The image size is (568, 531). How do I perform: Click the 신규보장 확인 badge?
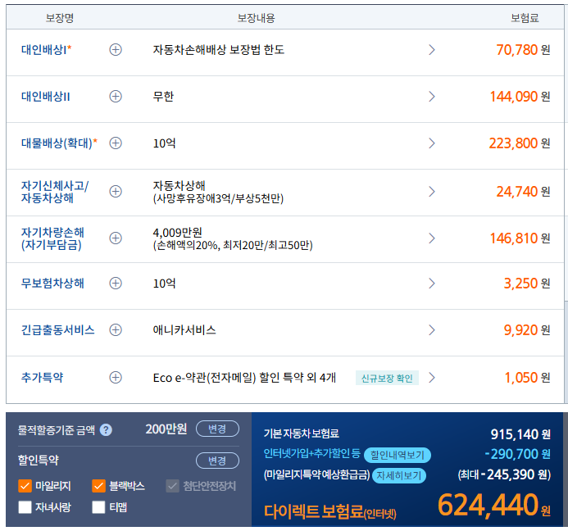point(387,378)
